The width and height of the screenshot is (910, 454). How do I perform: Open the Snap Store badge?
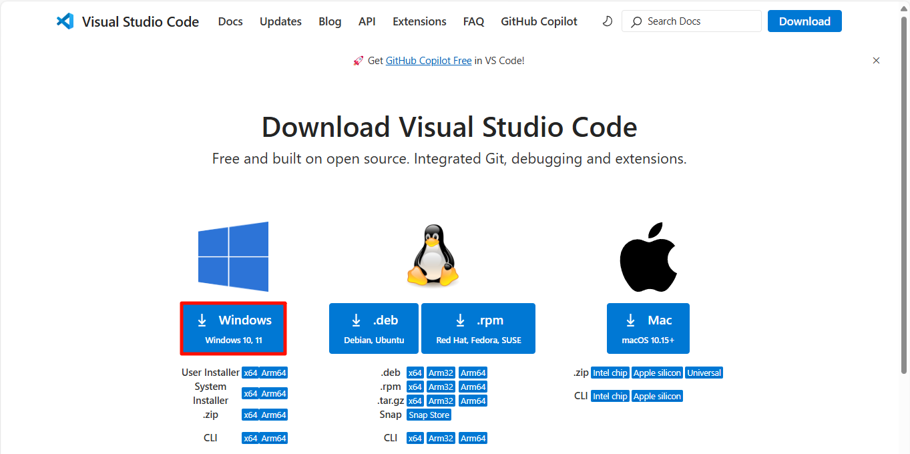tap(429, 414)
